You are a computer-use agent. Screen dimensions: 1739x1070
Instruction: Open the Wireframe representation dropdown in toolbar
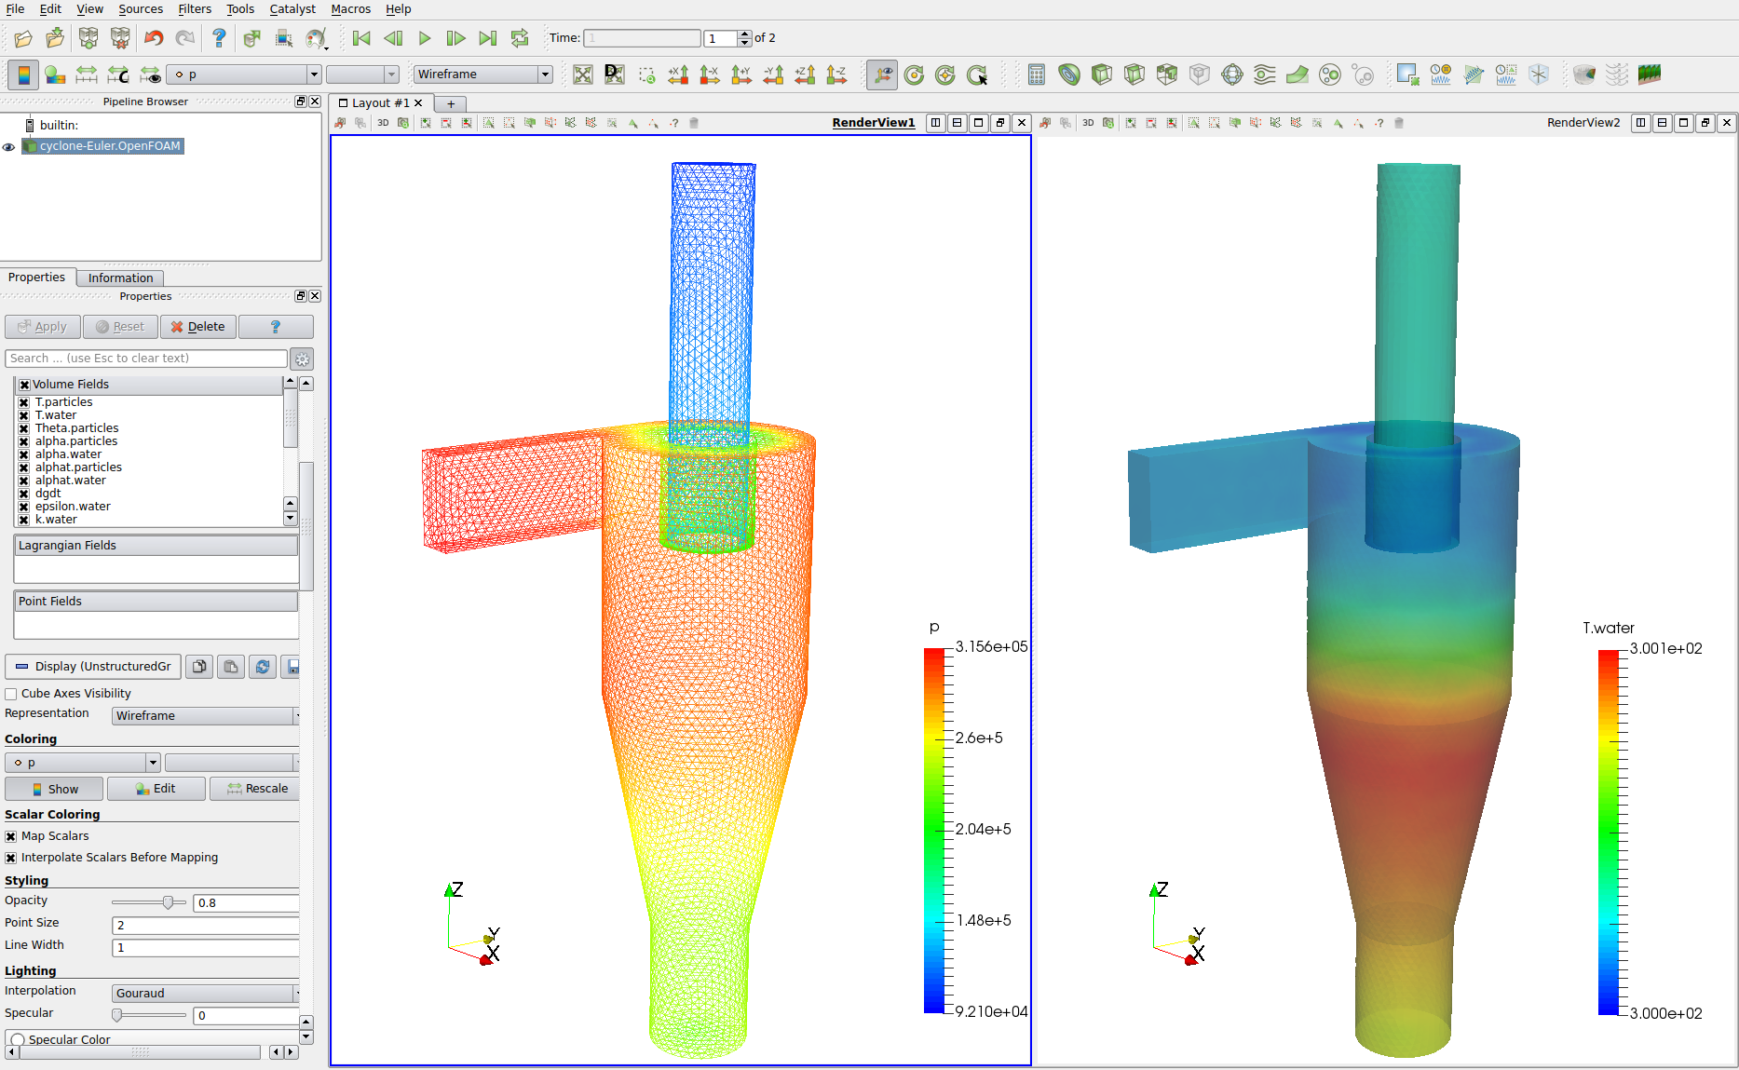pyautogui.click(x=483, y=74)
